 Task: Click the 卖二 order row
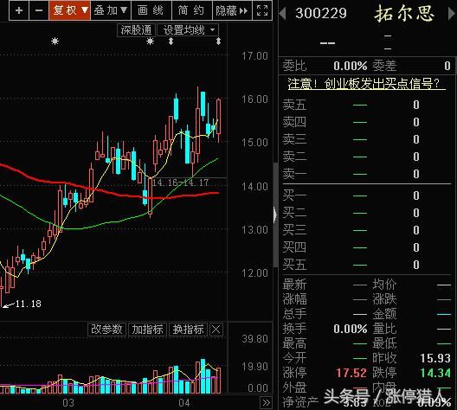[367, 157]
